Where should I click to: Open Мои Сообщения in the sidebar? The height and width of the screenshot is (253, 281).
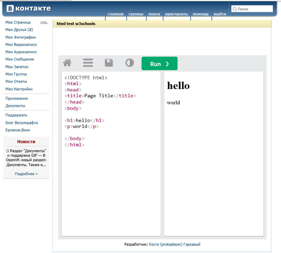tap(20, 59)
